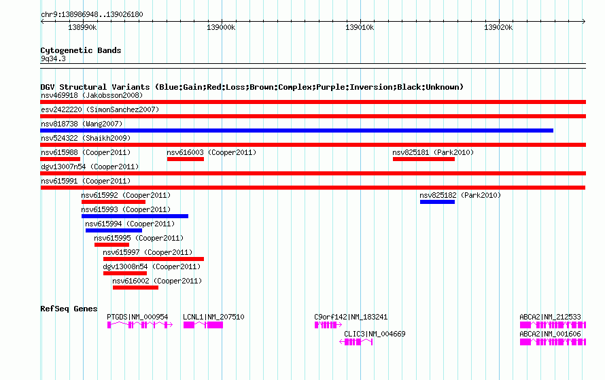Click the ABCA2|NM_001606 gene label

[550, 334]
